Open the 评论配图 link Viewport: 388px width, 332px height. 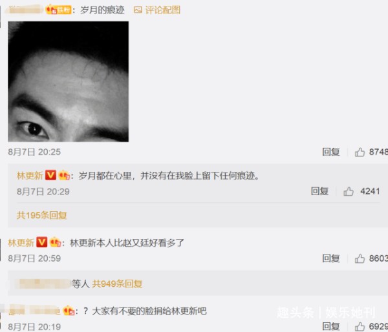pos(162,10)
